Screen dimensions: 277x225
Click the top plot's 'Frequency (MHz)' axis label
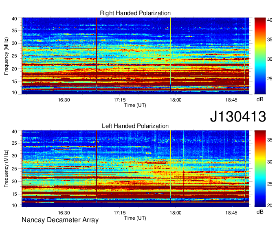tap(6, 56)
